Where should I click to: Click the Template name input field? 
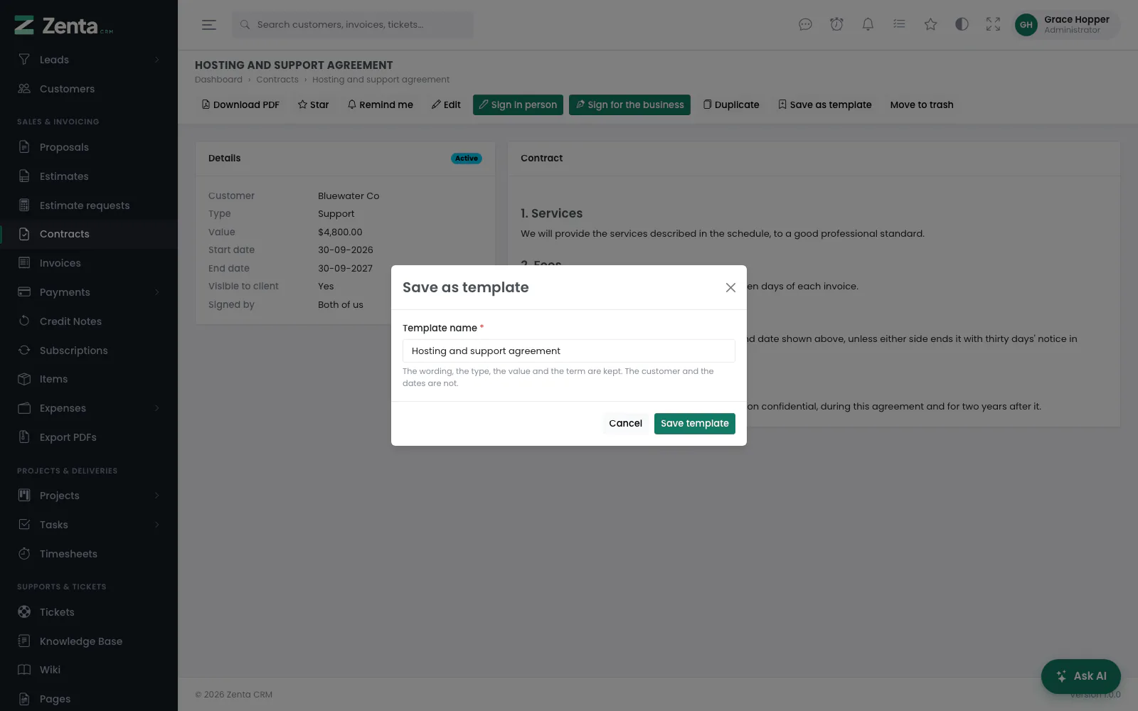pos(569,351)
